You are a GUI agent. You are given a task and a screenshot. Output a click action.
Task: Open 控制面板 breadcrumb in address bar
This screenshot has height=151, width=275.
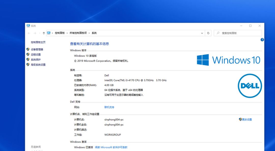point(60,33)
